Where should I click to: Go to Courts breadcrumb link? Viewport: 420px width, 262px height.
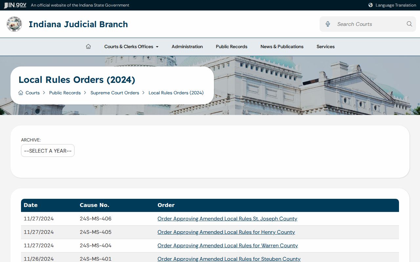pyautogui.click(x=32, y=93)
